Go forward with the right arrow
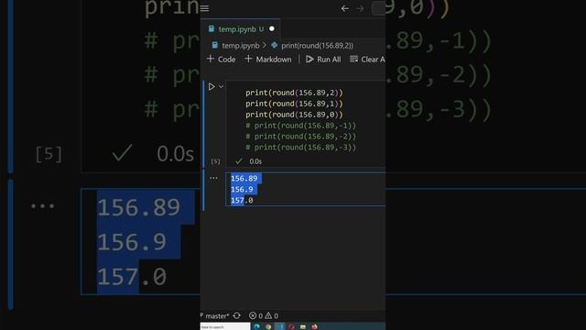586x330 pixels. tap(360, 8)
